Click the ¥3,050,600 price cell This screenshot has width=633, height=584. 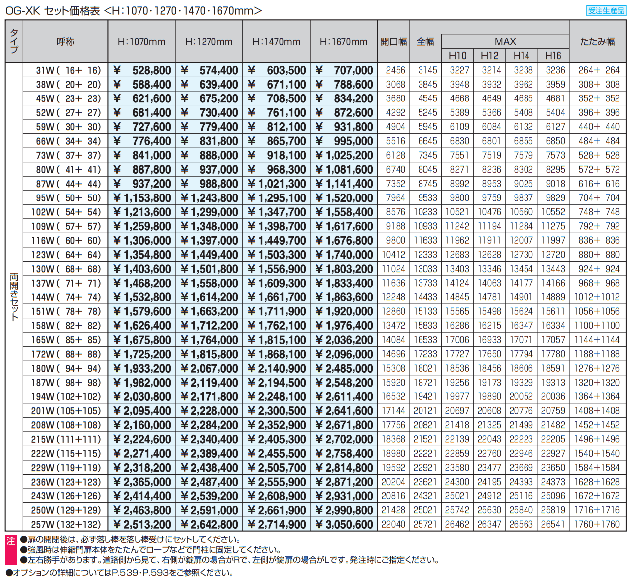pos(344,524)
